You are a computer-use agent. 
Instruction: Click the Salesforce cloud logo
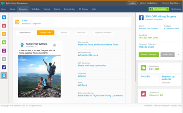[x=3, y=3]
